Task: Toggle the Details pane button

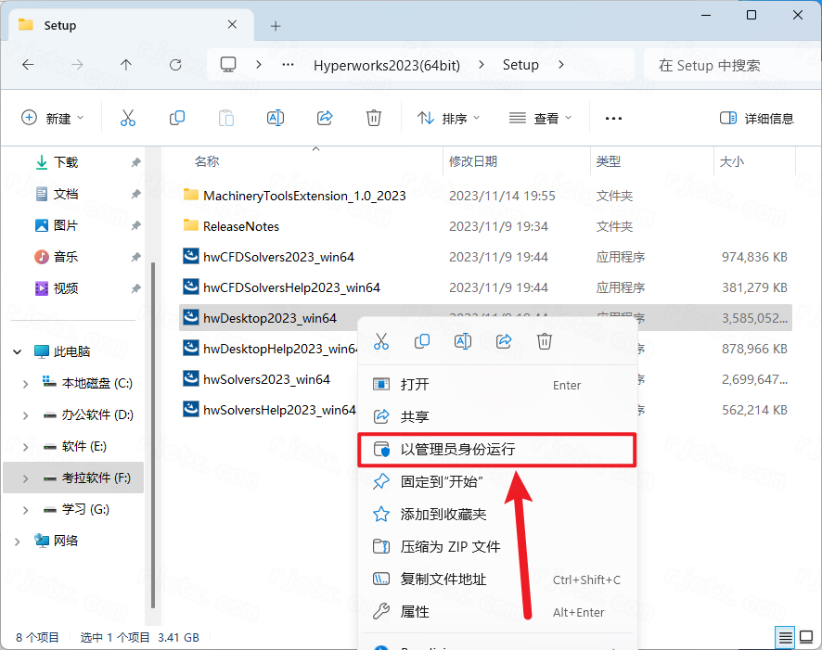Action: pyautogui.click(x=757, y=118)
